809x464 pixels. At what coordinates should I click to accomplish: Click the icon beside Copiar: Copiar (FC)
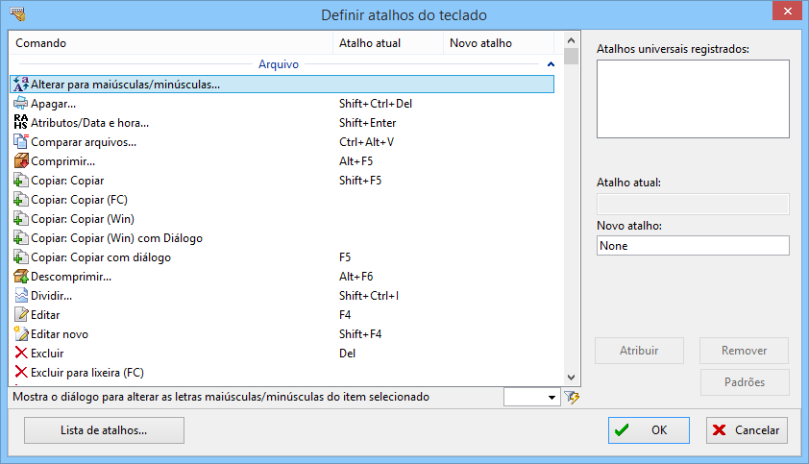pyautogui.click(x=20, y=199)
